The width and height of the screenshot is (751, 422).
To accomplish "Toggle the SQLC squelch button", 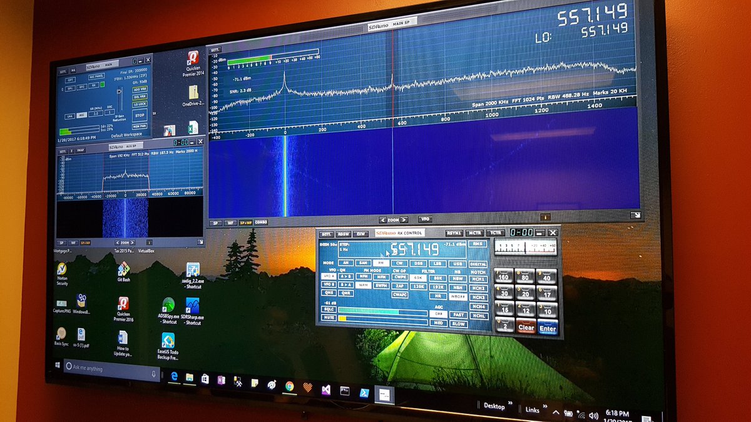I will tap(329, 309).
